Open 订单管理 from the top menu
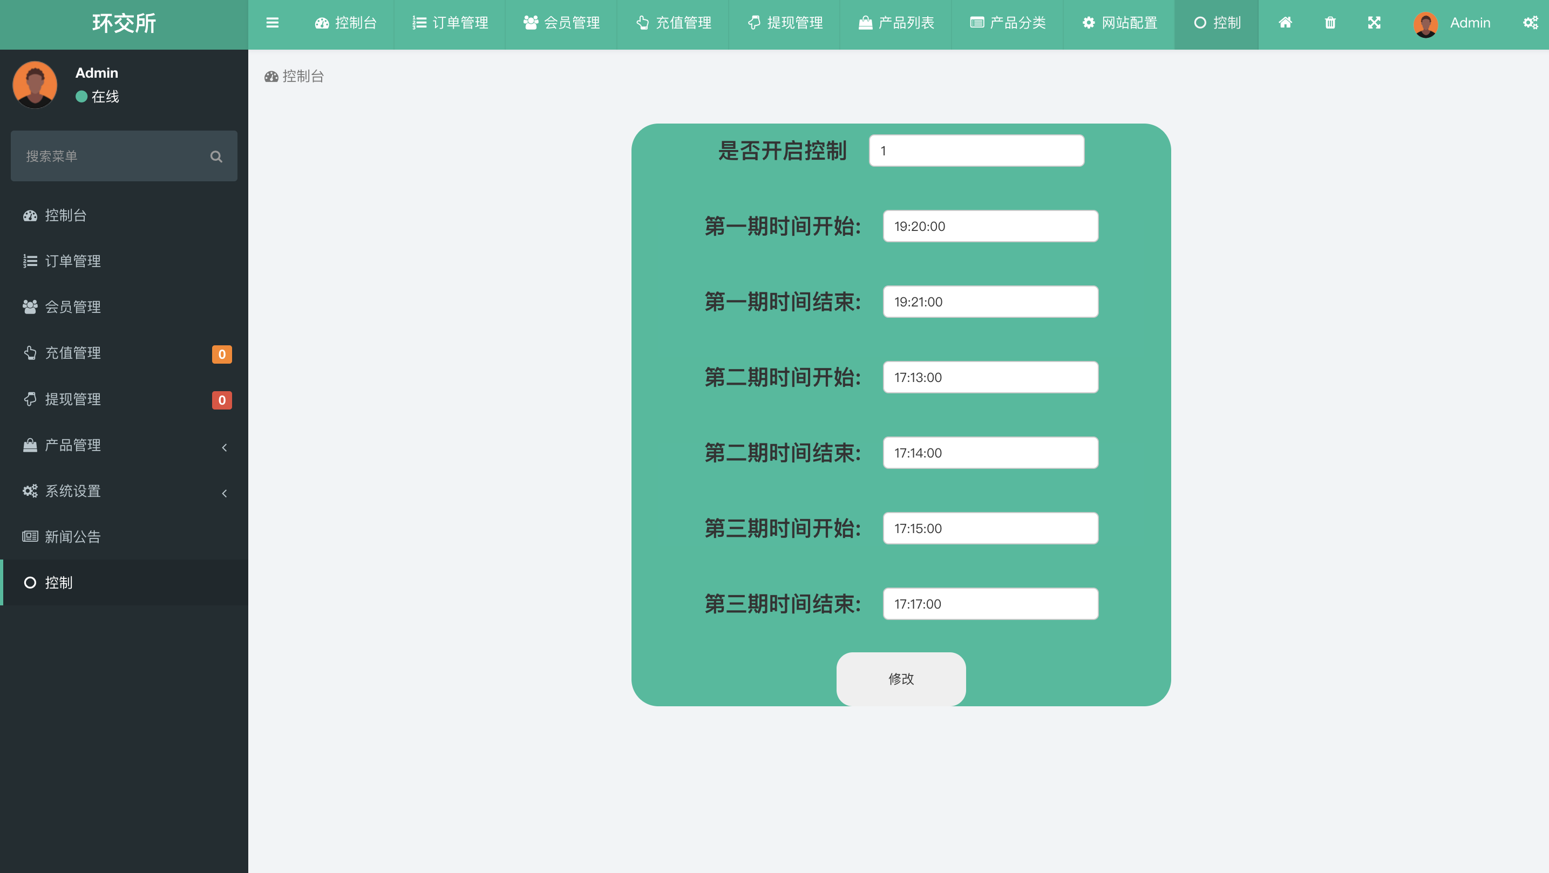Image resolution: width=1549 pixels, height=873 pixels. [x=449, y=23]
